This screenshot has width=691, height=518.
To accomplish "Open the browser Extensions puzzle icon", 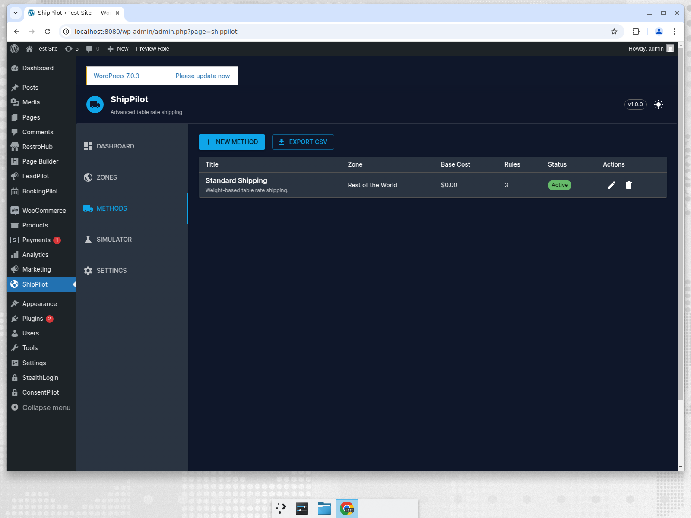I will pyautogui.click(x=636, y=32).
